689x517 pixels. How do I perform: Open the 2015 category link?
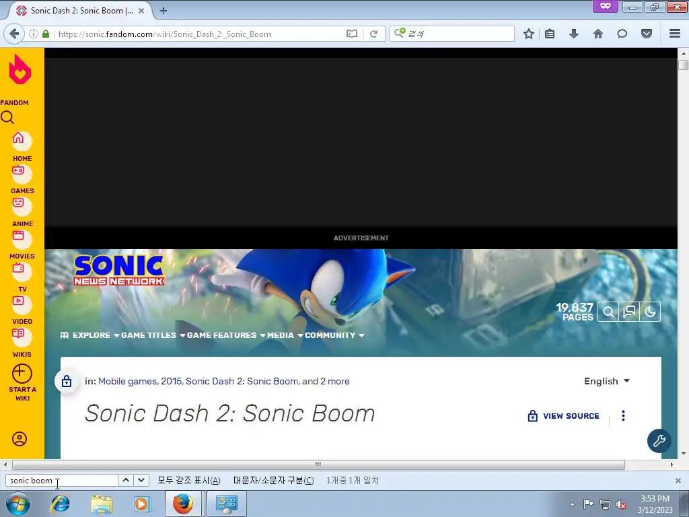point(172,381)
